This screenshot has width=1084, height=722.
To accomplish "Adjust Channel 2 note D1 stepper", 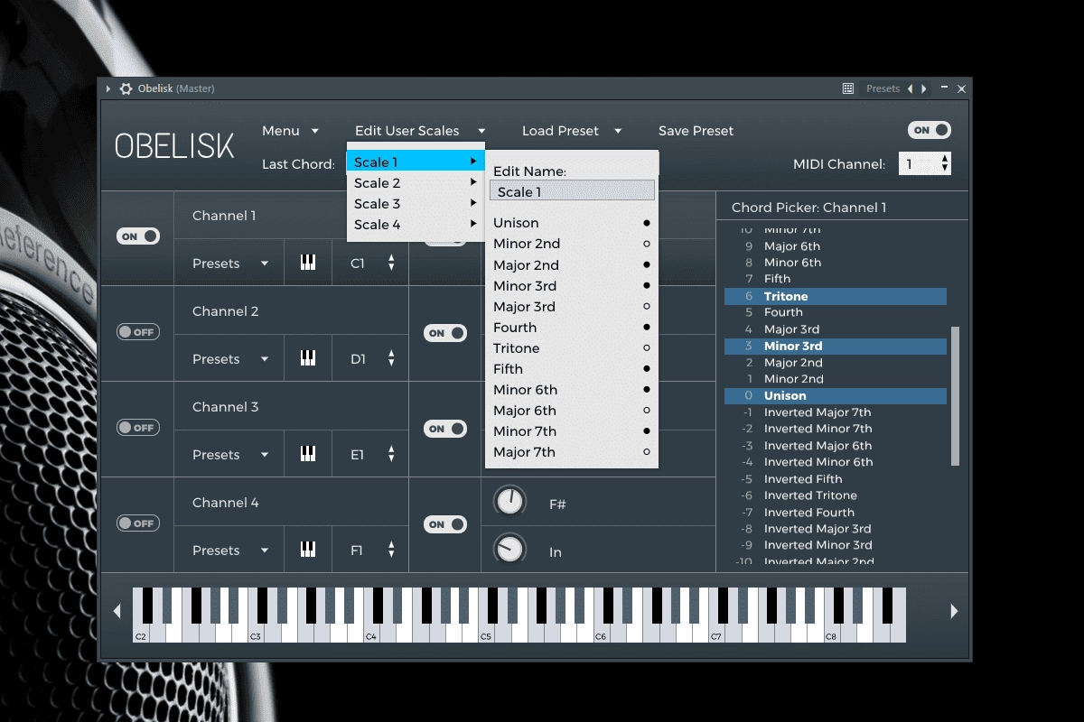I will click(391, 358).
